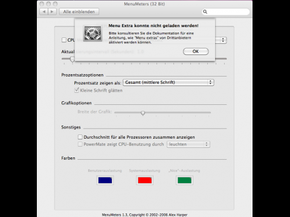Image resolution: width=290 pixels, height=217 pixels.
Task: Open the popup stepper right of the CPU row
Action: coord(223,40)
